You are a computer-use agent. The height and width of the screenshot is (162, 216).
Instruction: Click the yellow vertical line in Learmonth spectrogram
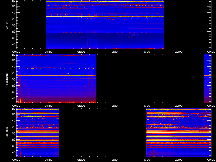tap(204, 79)
